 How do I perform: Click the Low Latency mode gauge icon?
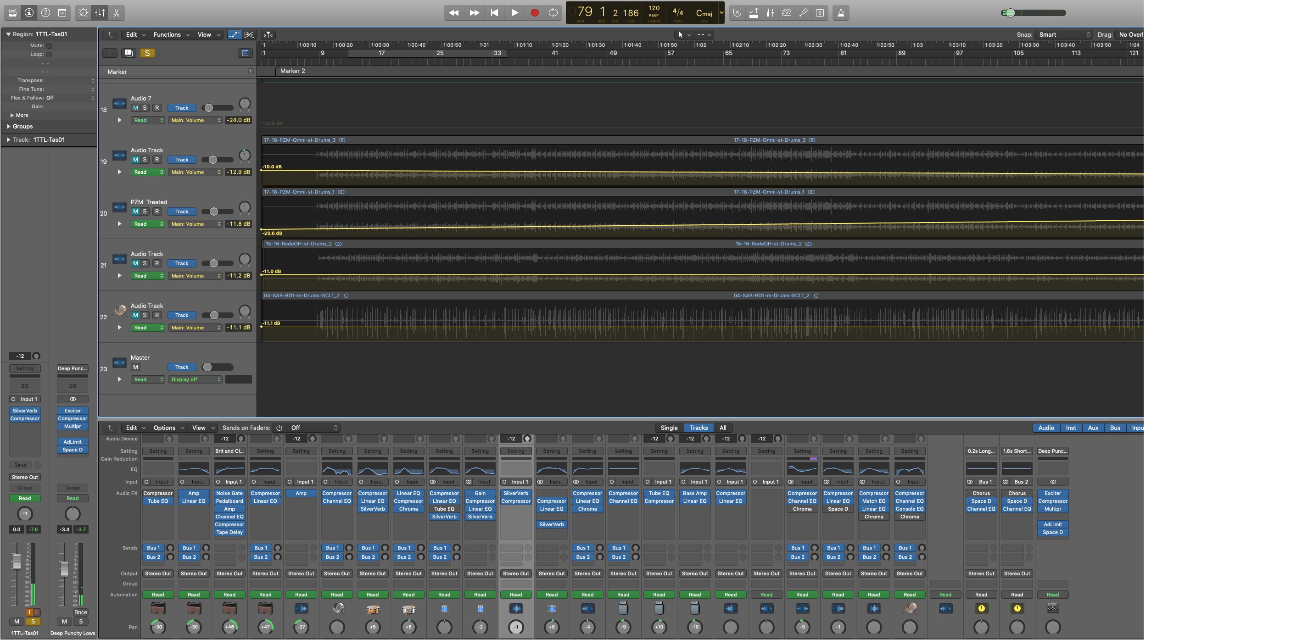[787, 13]
